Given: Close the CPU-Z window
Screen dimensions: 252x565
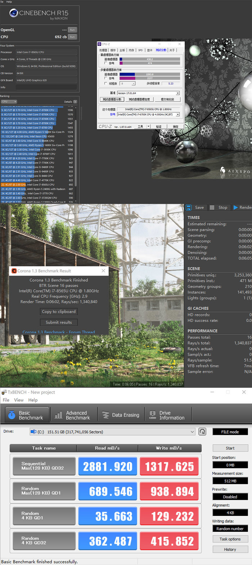Looking at the screenshot, I should tap(180, 44).
